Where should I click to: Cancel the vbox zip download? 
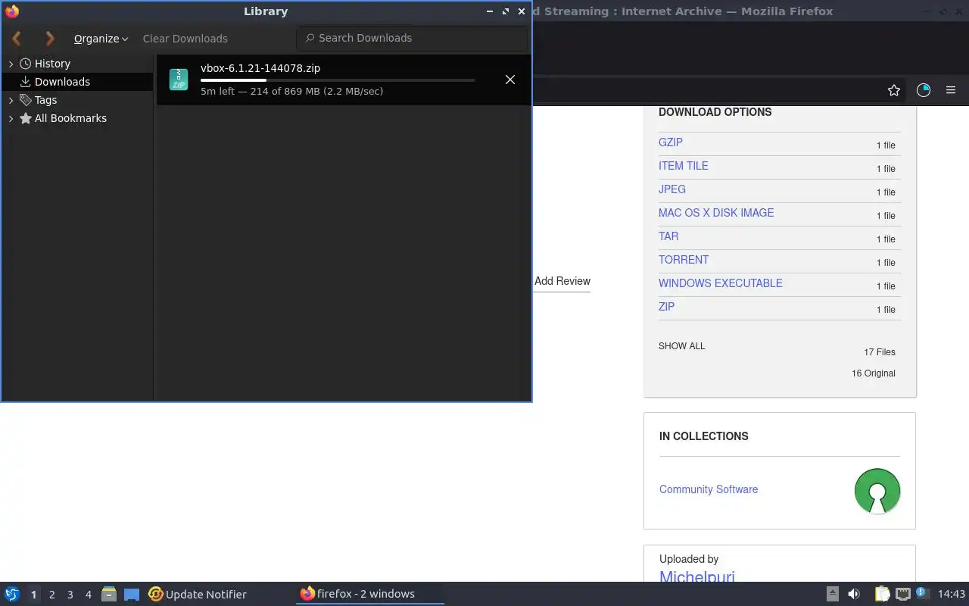point(510,80)
